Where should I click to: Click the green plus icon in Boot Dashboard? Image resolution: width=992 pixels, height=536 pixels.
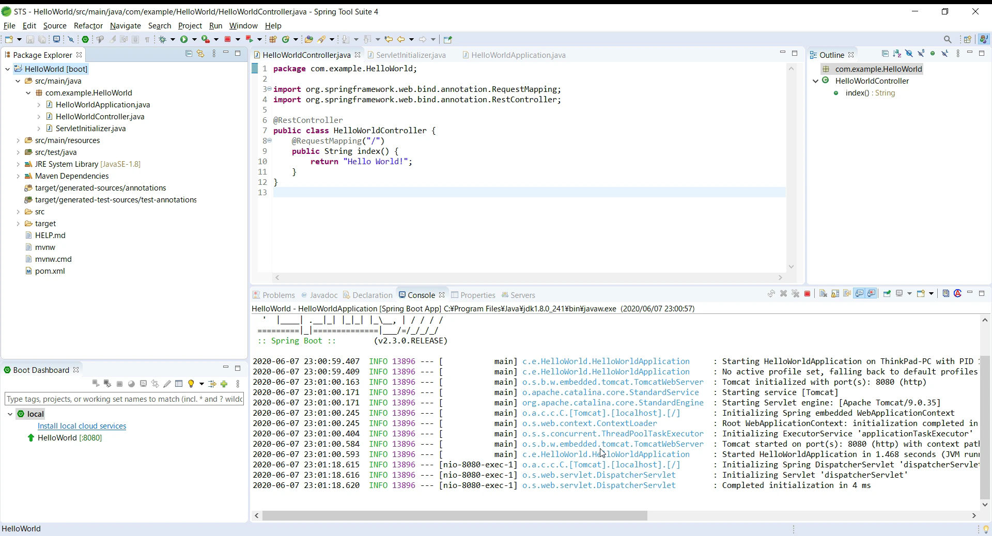click(x=224, y=384)
